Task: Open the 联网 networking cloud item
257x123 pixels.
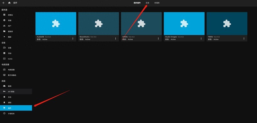Action: pos(16,86)
